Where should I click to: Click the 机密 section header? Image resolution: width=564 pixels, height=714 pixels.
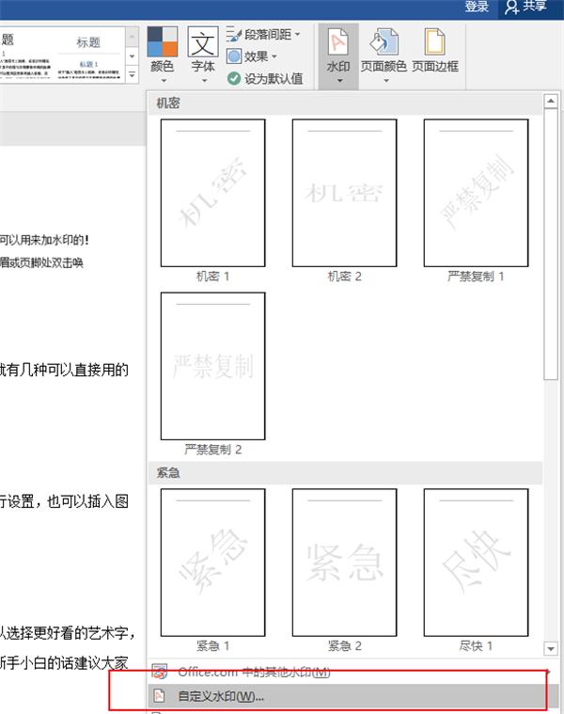click(x=346, y=103)
